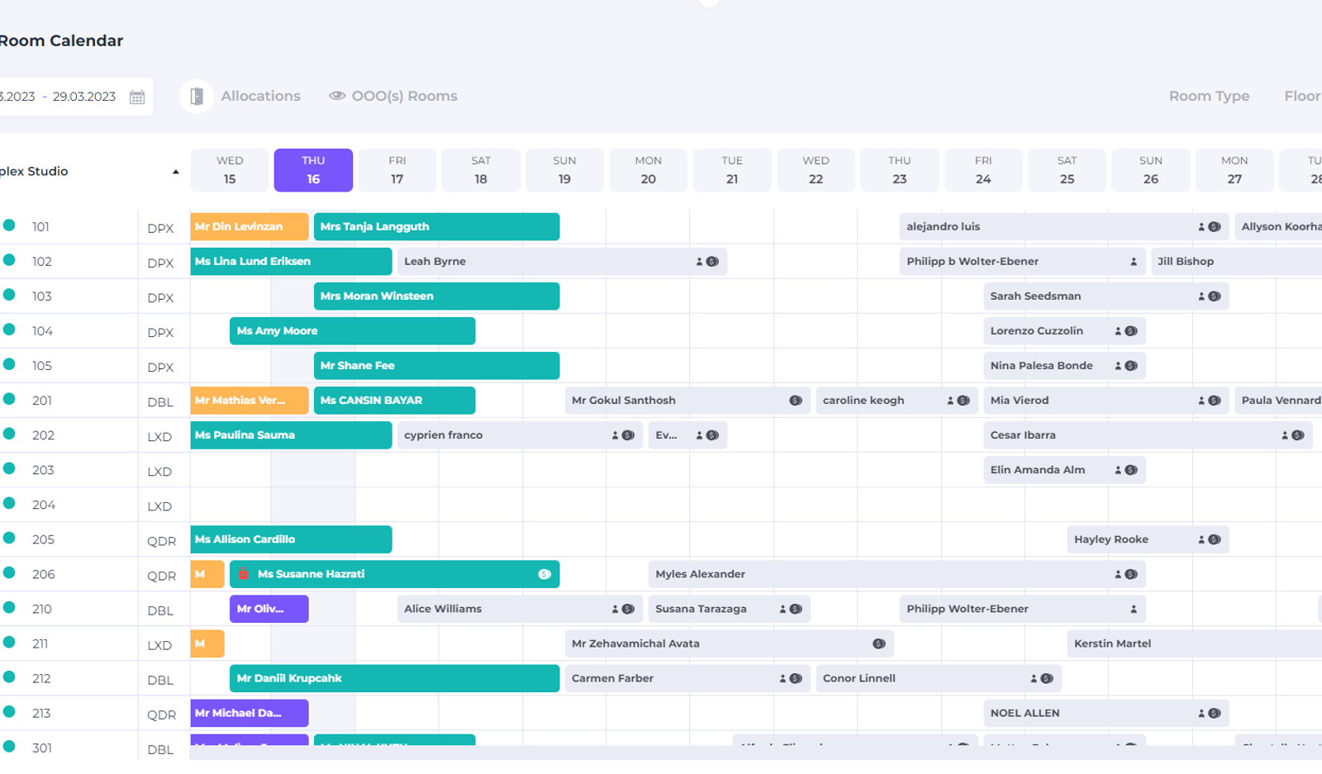The height and width of the screenshot is (774, 1322).
Task: Open the Room Type filter
Action: tap(1209, 96)
